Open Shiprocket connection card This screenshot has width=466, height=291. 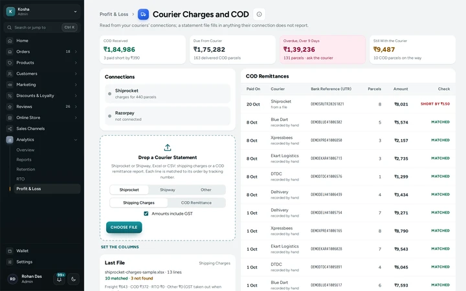pyautogui.click(x=168, y=94)
